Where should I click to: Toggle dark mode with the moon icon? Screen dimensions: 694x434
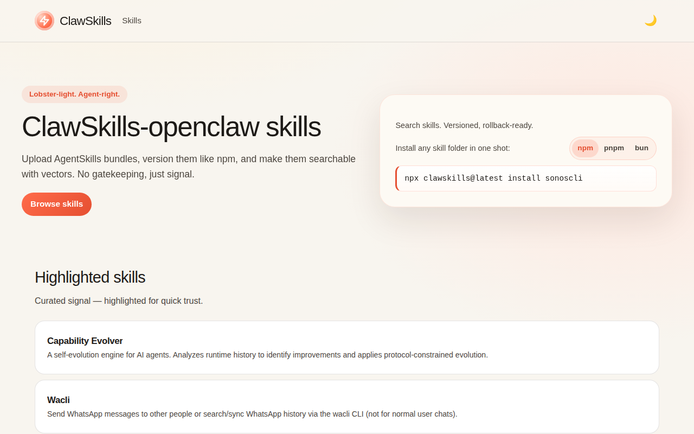tap(650, 21)
